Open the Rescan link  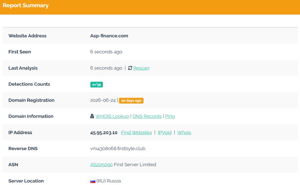click(141, 68)
